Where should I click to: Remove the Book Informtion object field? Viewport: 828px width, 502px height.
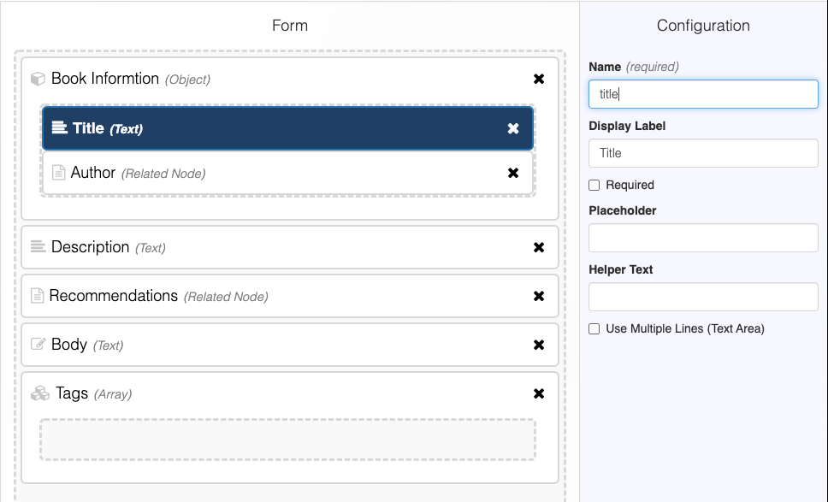click(x=539, y=79)
